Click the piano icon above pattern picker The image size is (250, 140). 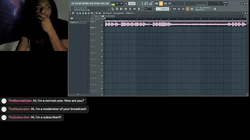tap(72, 18)
